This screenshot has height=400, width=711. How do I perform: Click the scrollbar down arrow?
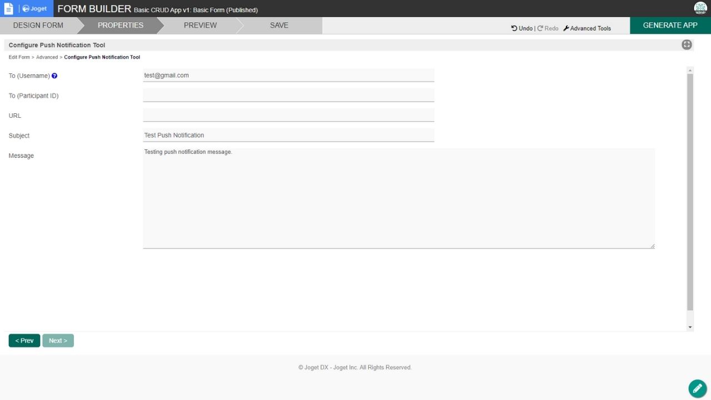(690, 327)
